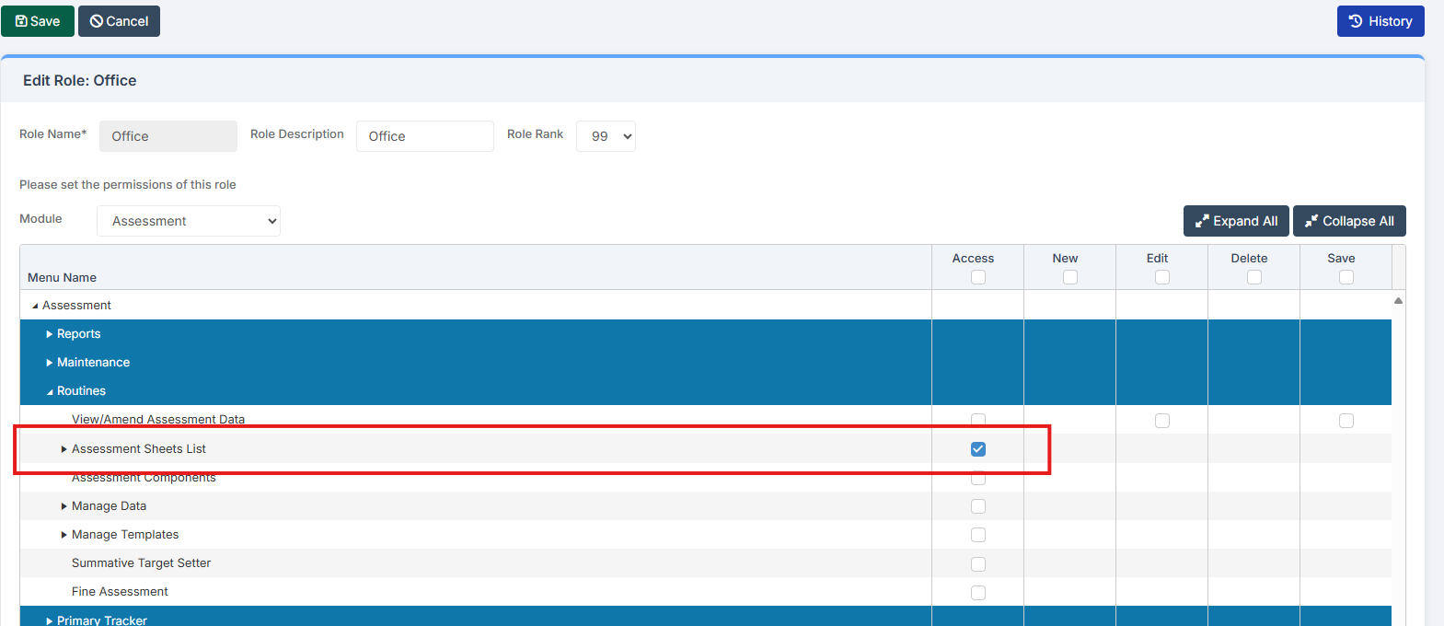Open the Role Rank dropdown
Image resolution: width=1444 pixels, height=626 pixels.
(606, 136)
